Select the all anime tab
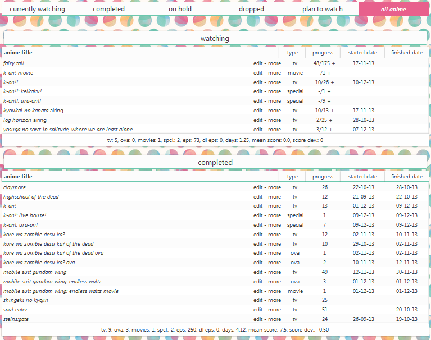431x340 pixels. click(393, 10)
